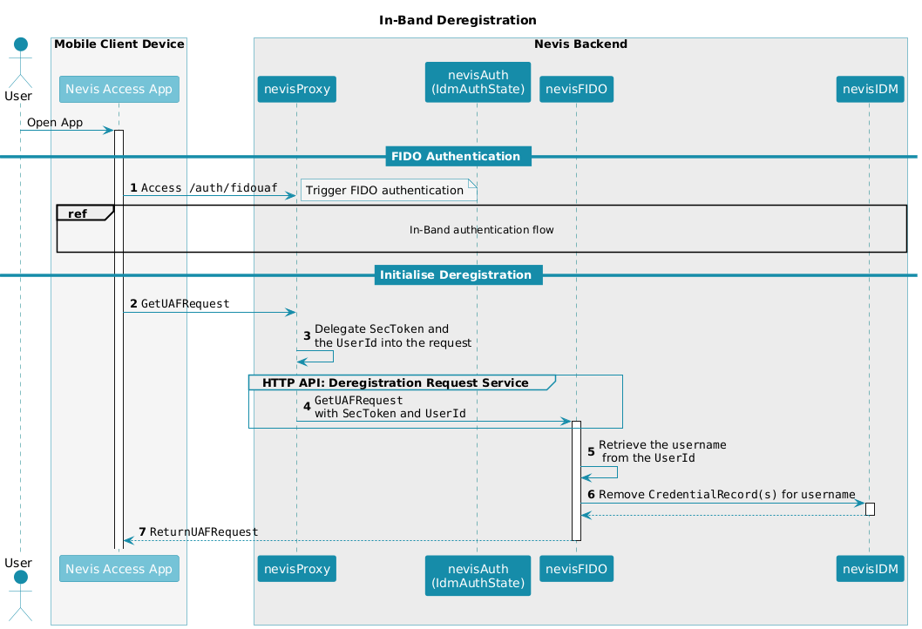The height and width of the screenshot is (629, 922).
Task: Click the top nevisIDM participant box
Action: point(871,90)
